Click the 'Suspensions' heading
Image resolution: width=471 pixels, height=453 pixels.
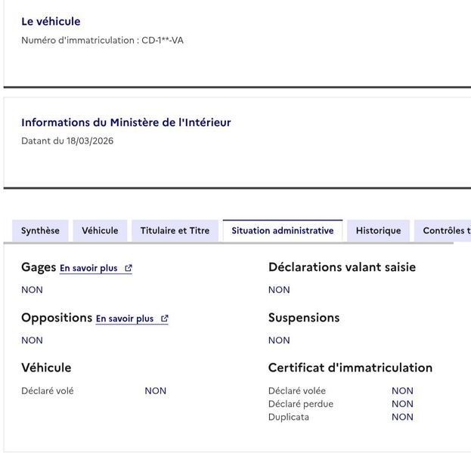[x=304, y=318]
